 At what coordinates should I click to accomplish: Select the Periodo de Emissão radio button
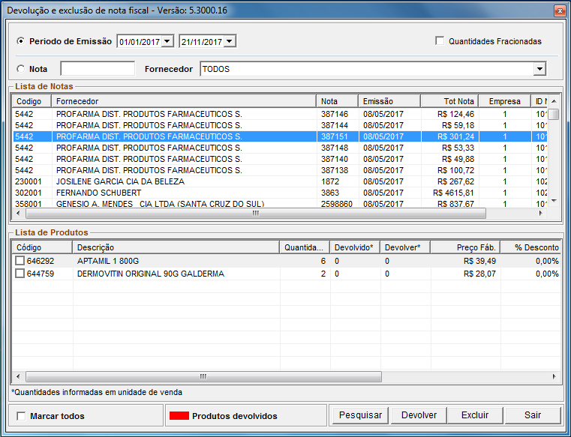[x=20, y=41]
